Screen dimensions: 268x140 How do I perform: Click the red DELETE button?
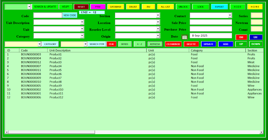pyautogui.click(x=191, y=44)
